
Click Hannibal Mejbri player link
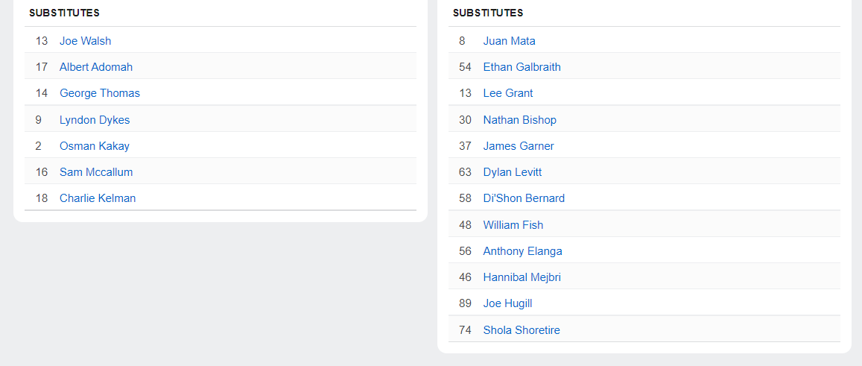point(522,277)
